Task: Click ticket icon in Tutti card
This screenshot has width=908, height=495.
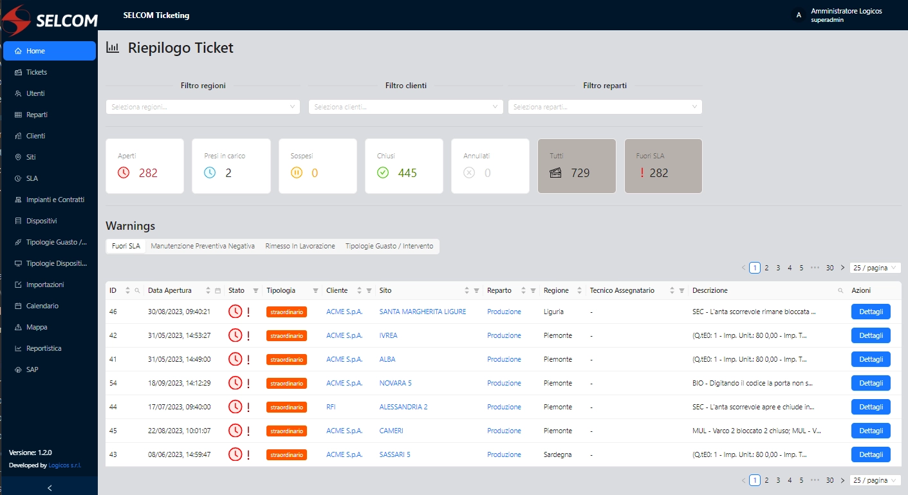Action: [x=556, y=173]
